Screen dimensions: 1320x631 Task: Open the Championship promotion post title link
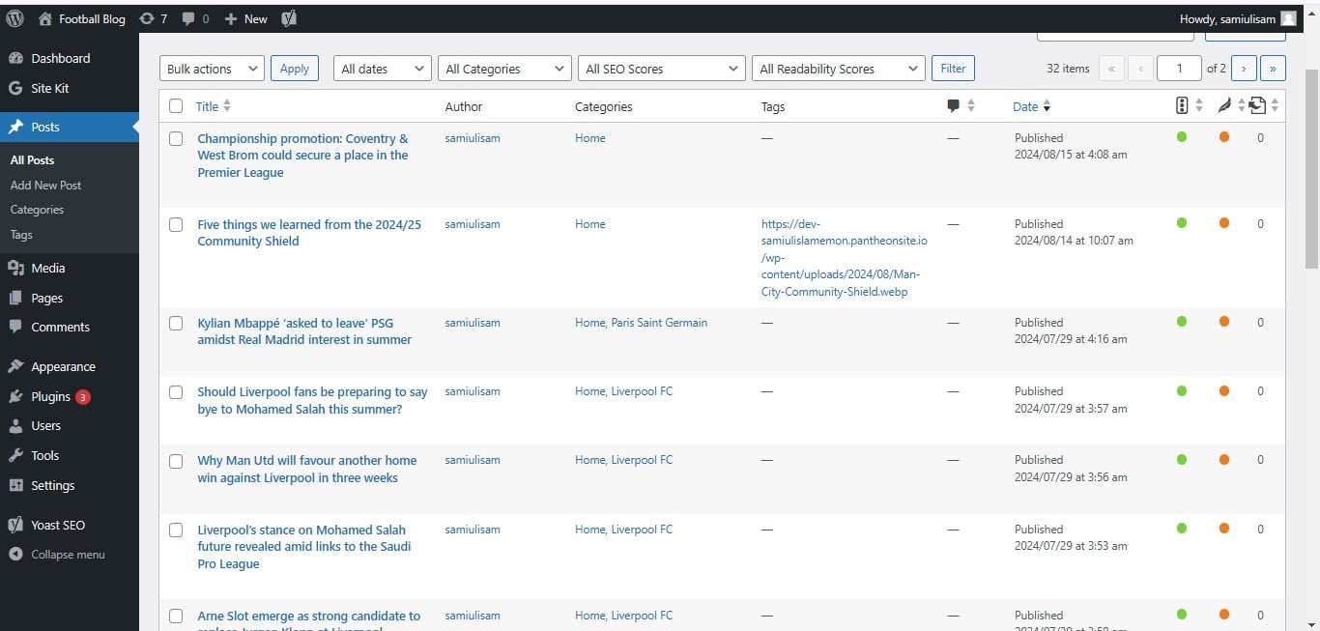[x=302, y=155]
